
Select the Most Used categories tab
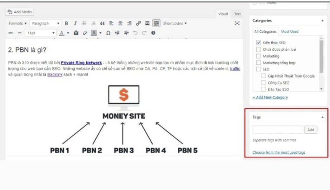290,31
